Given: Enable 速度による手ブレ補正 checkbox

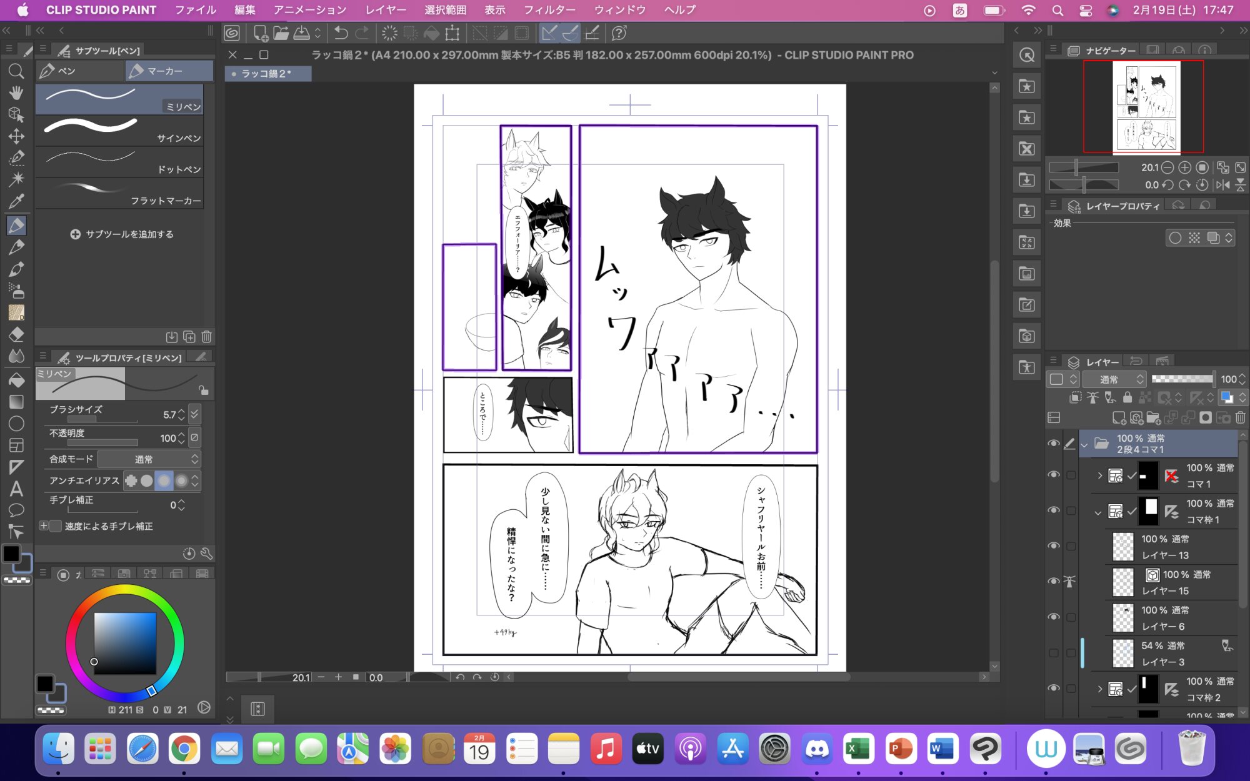Looking at the screenshot, I should tap(56, 526).
